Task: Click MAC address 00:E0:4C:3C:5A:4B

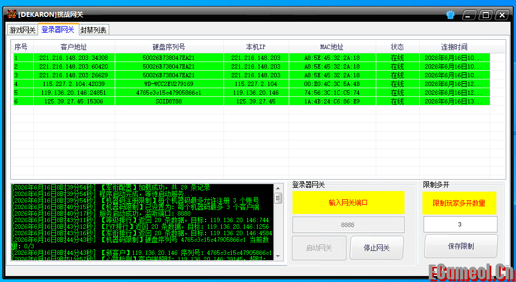Action: (x=332, y=84)
